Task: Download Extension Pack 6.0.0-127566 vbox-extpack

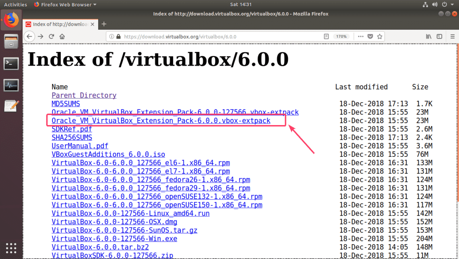Action: (x=175, y=112)
